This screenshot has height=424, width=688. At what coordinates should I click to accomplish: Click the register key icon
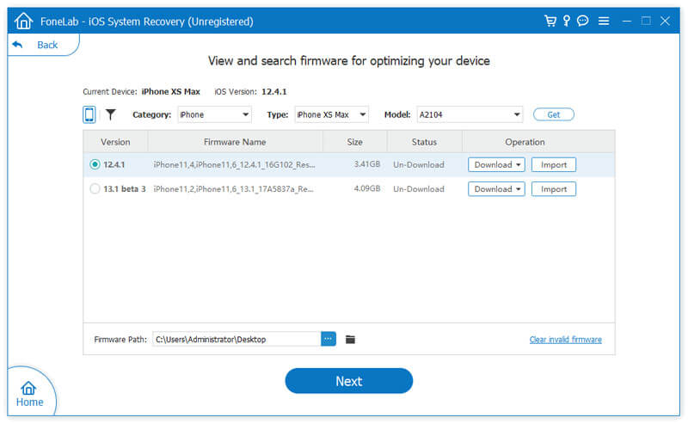[567, 21]
